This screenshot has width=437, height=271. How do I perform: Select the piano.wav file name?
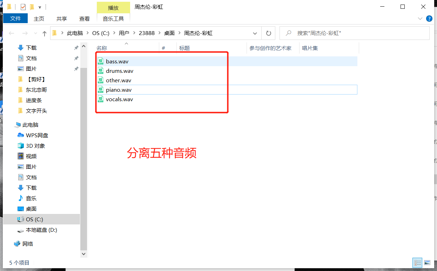pos(119,90)
